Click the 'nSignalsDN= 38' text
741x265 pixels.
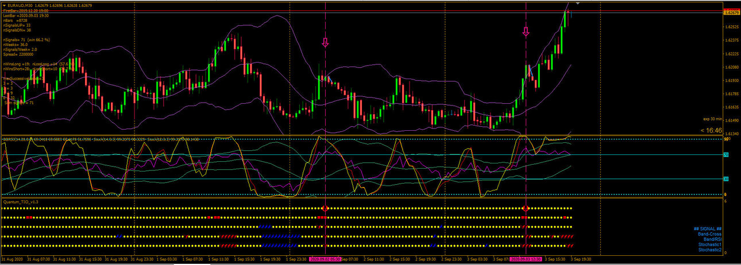click(17, 30)
